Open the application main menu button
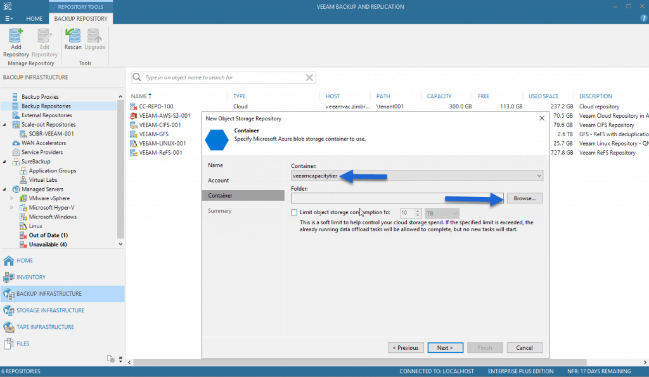This screenshot has height=377, width=649. click(x=9, y=18)
